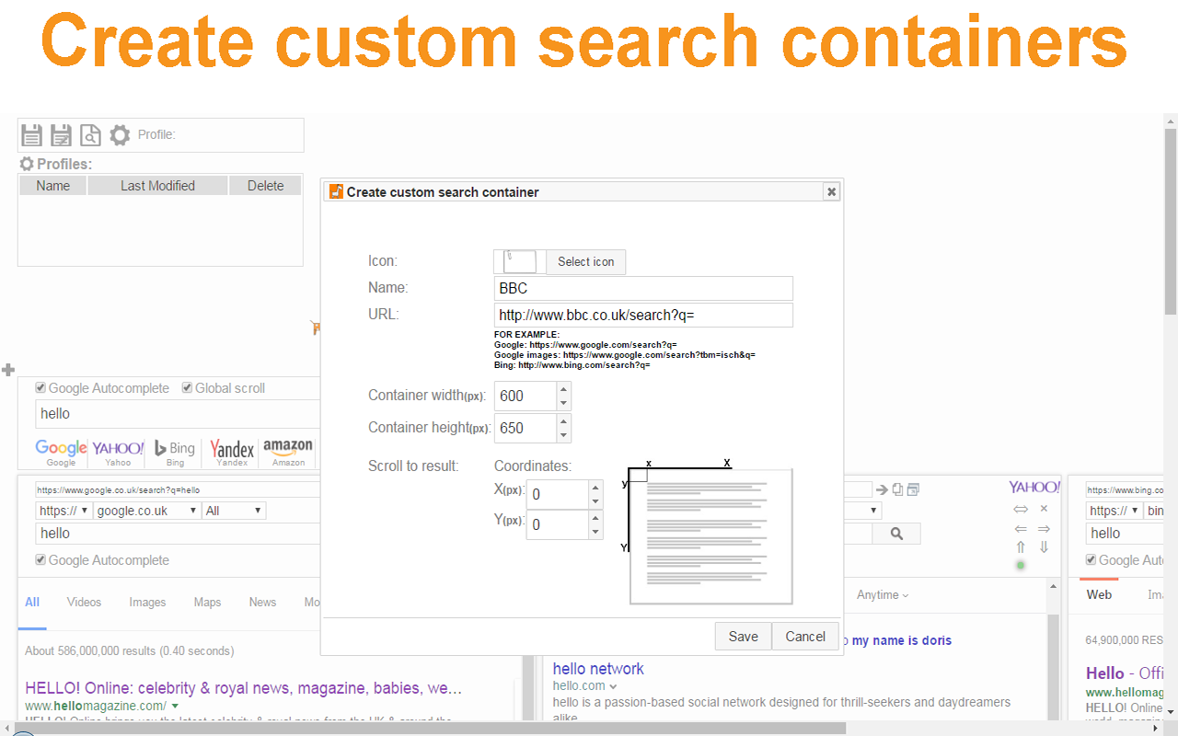
Task: Open the Anytime time filter dropdown
Action: pyautogui.click(x=882, y=595)
